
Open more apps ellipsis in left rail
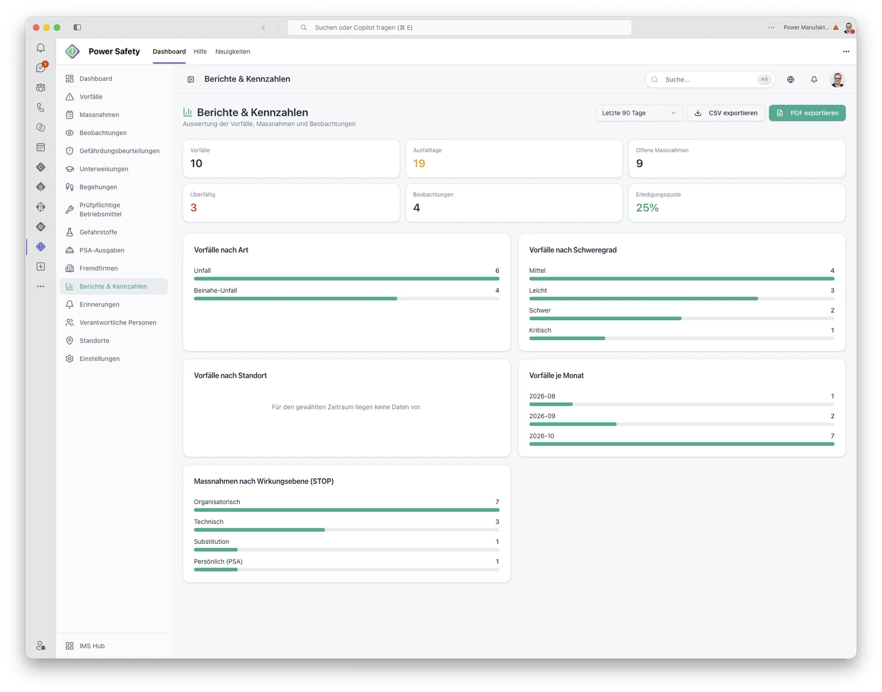[x=41, y=286]
